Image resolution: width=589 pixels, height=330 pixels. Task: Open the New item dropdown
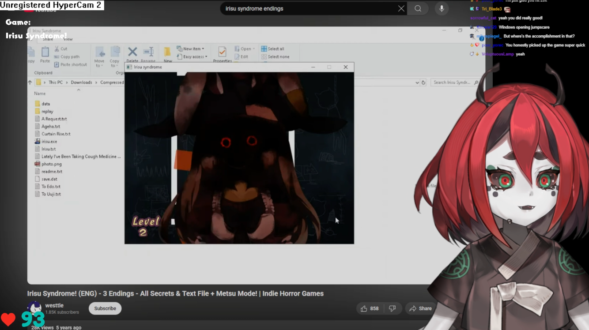tap(190, 49)
